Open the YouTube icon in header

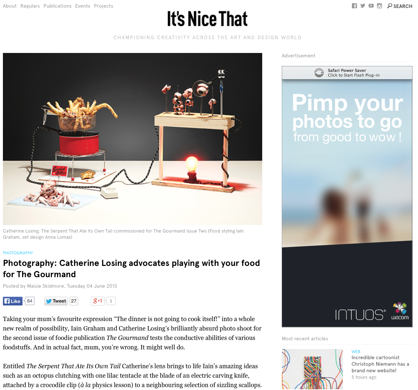(x=371, y=6)
